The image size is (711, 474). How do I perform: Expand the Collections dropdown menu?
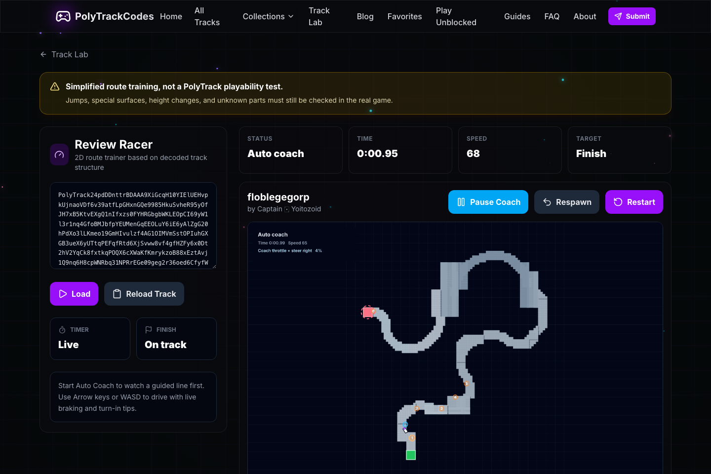coord(268,16)
